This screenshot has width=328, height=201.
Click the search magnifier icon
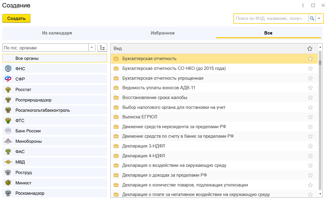(312, 18)
